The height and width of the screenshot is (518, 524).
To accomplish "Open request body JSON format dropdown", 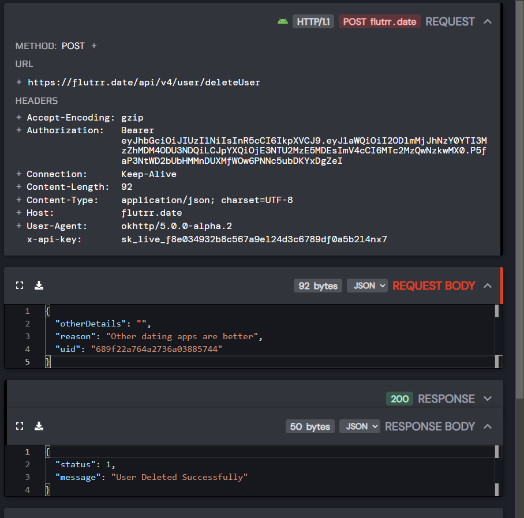I will pyautogui.click(x=367, y=286).
